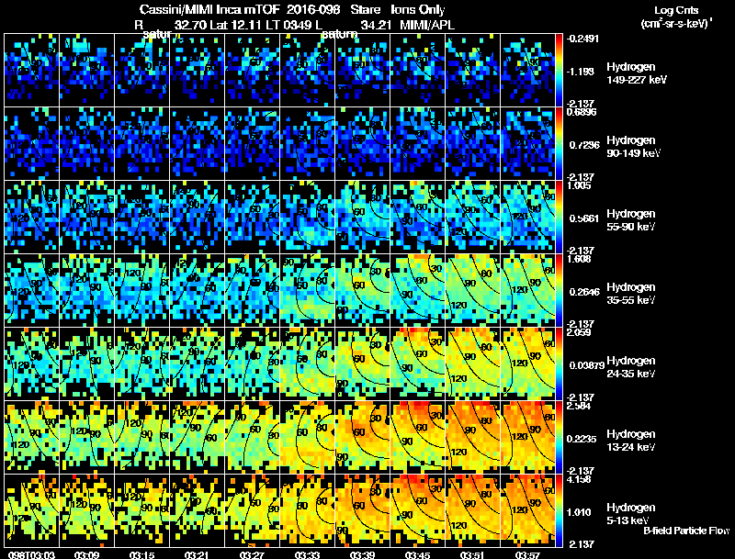Open the Hydrogen 13-24 keV panel at 03:21
Screen dimensions: 735x559
click(197, 438)
